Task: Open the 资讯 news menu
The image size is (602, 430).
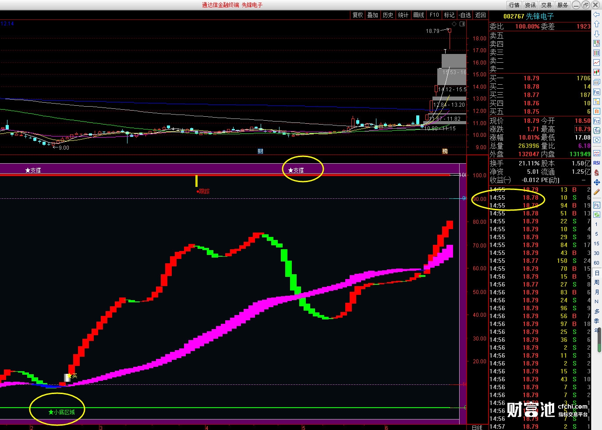Action: pyautogui.click(x=530, y=5)
